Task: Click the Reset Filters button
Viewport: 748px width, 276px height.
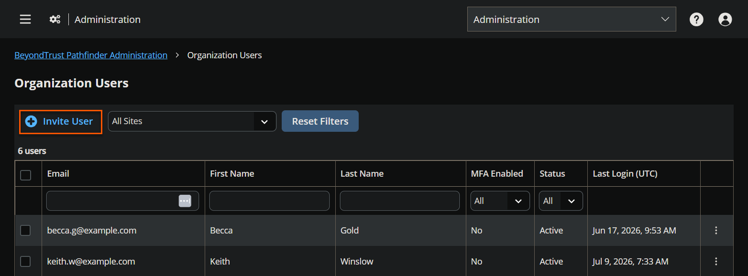Action: pos(320,121)
